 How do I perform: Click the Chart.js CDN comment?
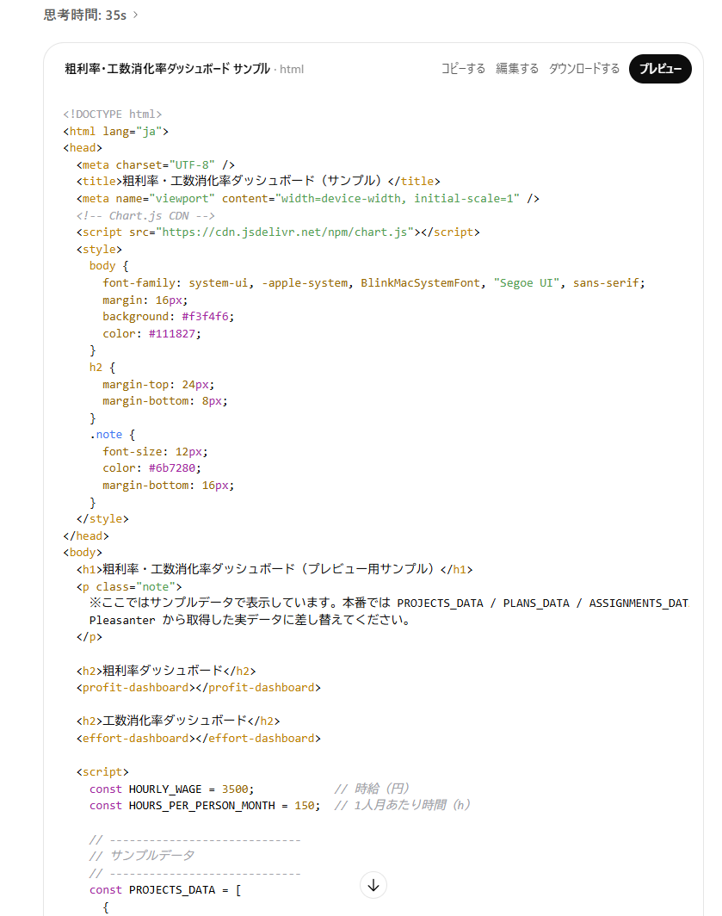(145, 215)
